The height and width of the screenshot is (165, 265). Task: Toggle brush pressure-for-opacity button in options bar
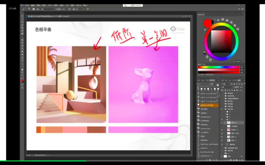[x=69, y=9]
